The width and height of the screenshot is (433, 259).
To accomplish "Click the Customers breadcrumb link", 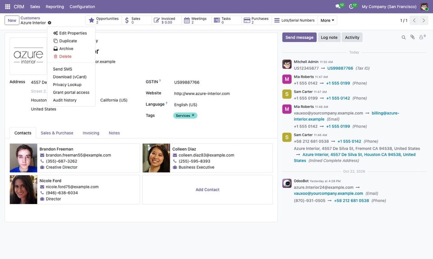I will 30,18.
